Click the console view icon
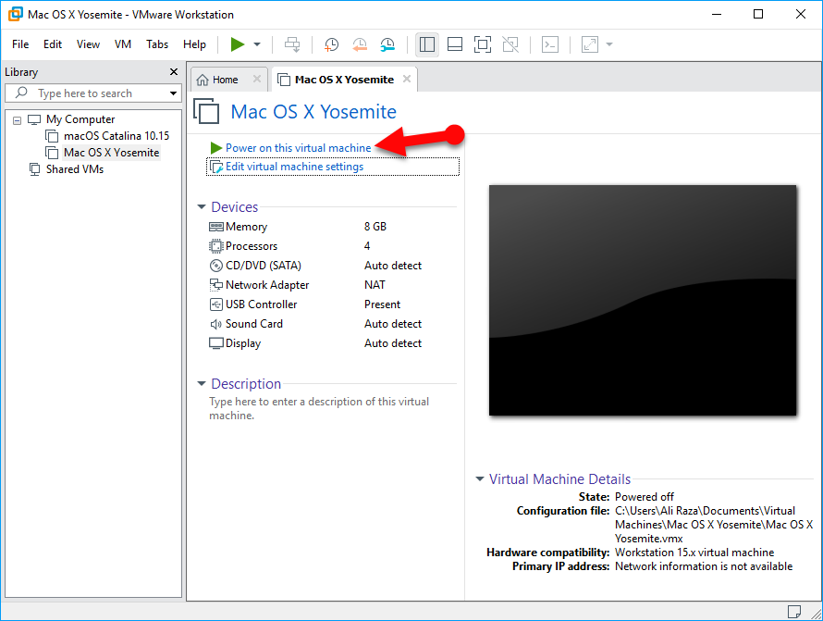The width and height of the screenshot is (823, 621). [x=549, y=44]
